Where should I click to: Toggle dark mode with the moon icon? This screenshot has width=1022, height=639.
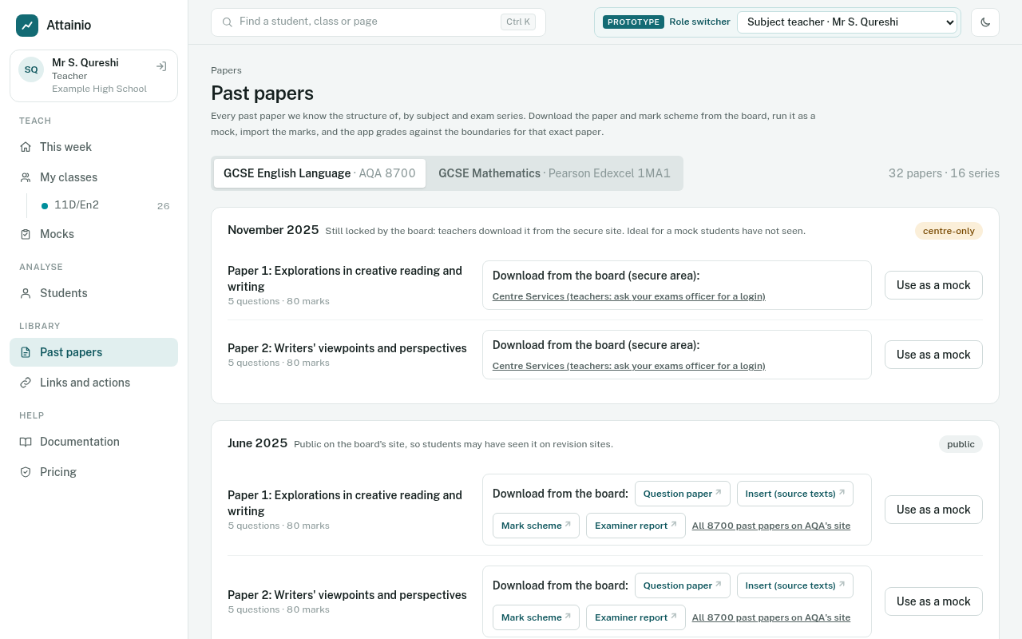click(985, 22)
